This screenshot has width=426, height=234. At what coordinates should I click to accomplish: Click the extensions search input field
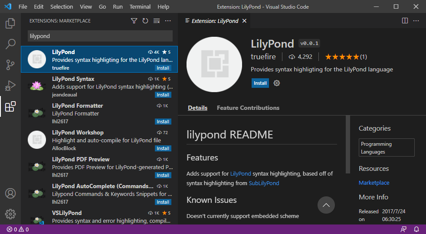100,36
